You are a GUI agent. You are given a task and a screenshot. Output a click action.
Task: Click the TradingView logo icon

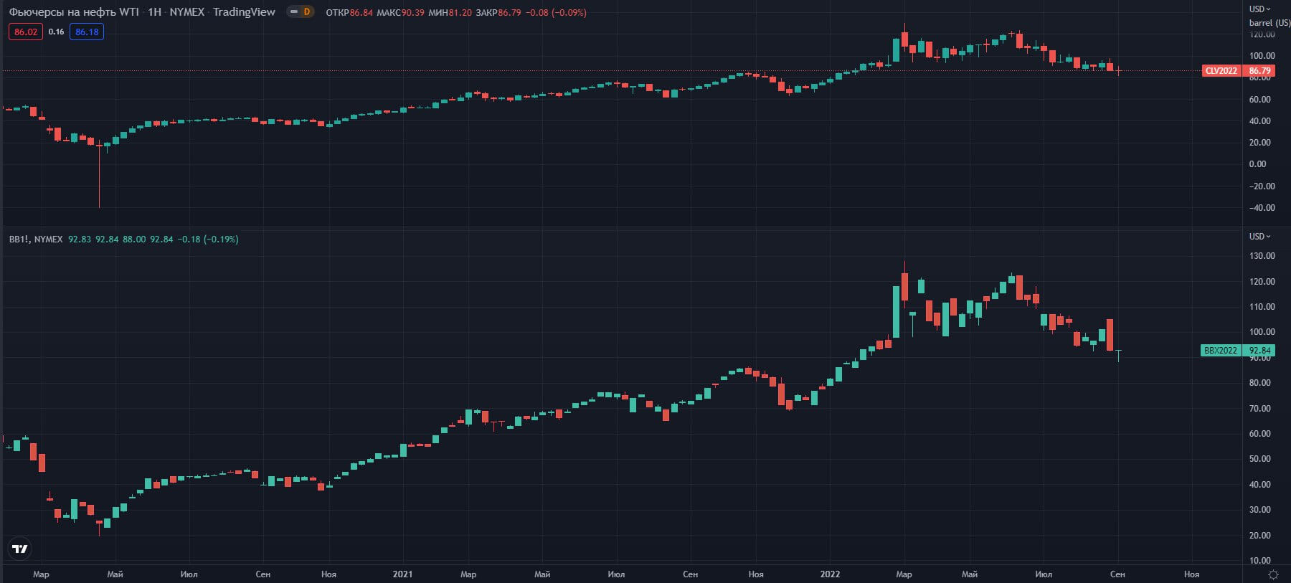click(20, 549)
